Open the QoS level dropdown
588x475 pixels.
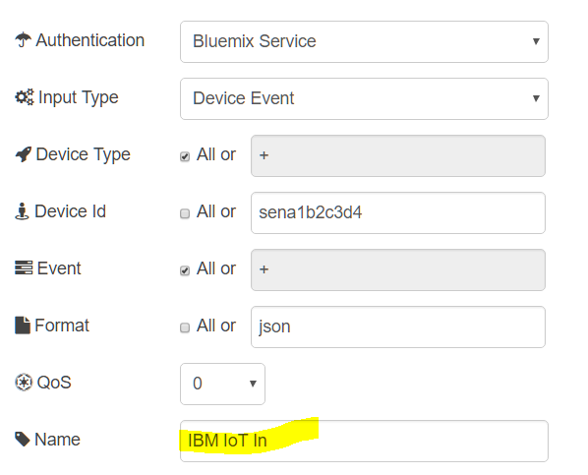[223, 384]
